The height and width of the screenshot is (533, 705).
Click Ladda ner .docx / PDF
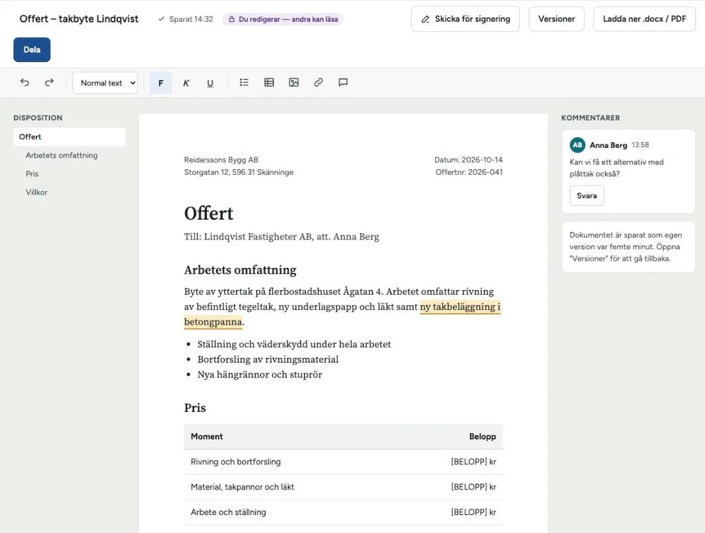pyautogui.click(x=644, y=19)
